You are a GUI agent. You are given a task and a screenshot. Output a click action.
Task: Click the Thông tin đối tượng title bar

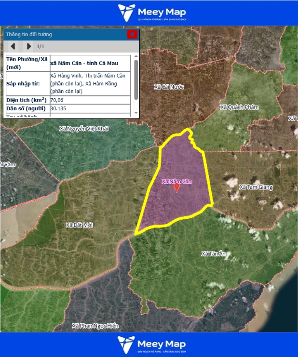[63, 34]
